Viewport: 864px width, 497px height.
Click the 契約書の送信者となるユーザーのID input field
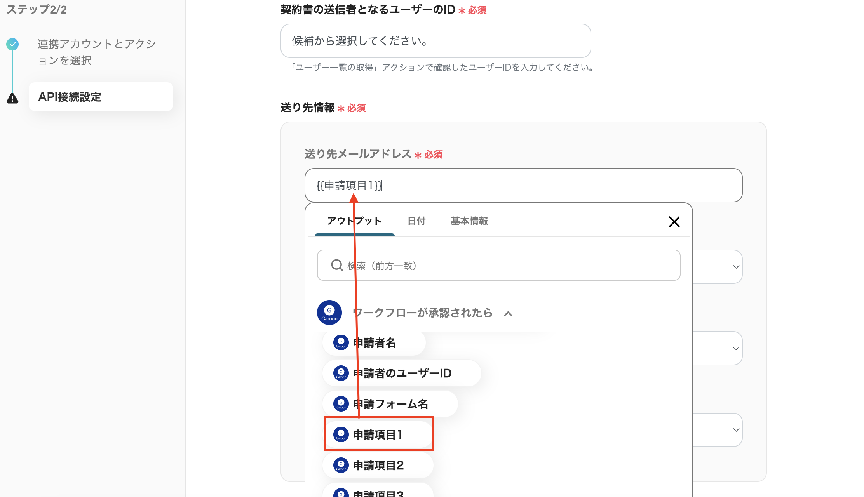click(x=435, y=40)
